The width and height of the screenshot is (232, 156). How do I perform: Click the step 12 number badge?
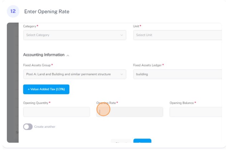13,11
